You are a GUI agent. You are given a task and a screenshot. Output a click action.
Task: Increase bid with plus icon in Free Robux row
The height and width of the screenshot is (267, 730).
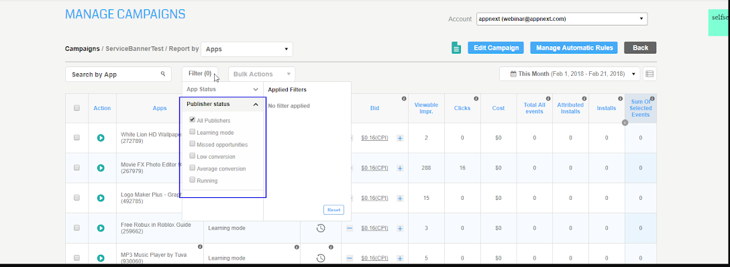coord(400,228)
